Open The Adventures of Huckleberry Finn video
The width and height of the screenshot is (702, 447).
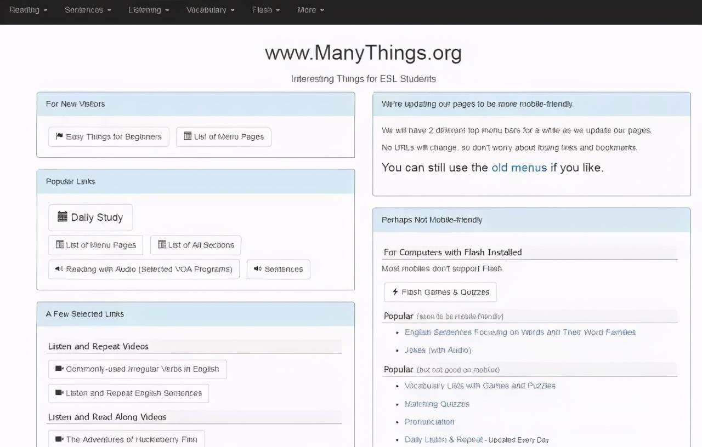click(126, 439)
